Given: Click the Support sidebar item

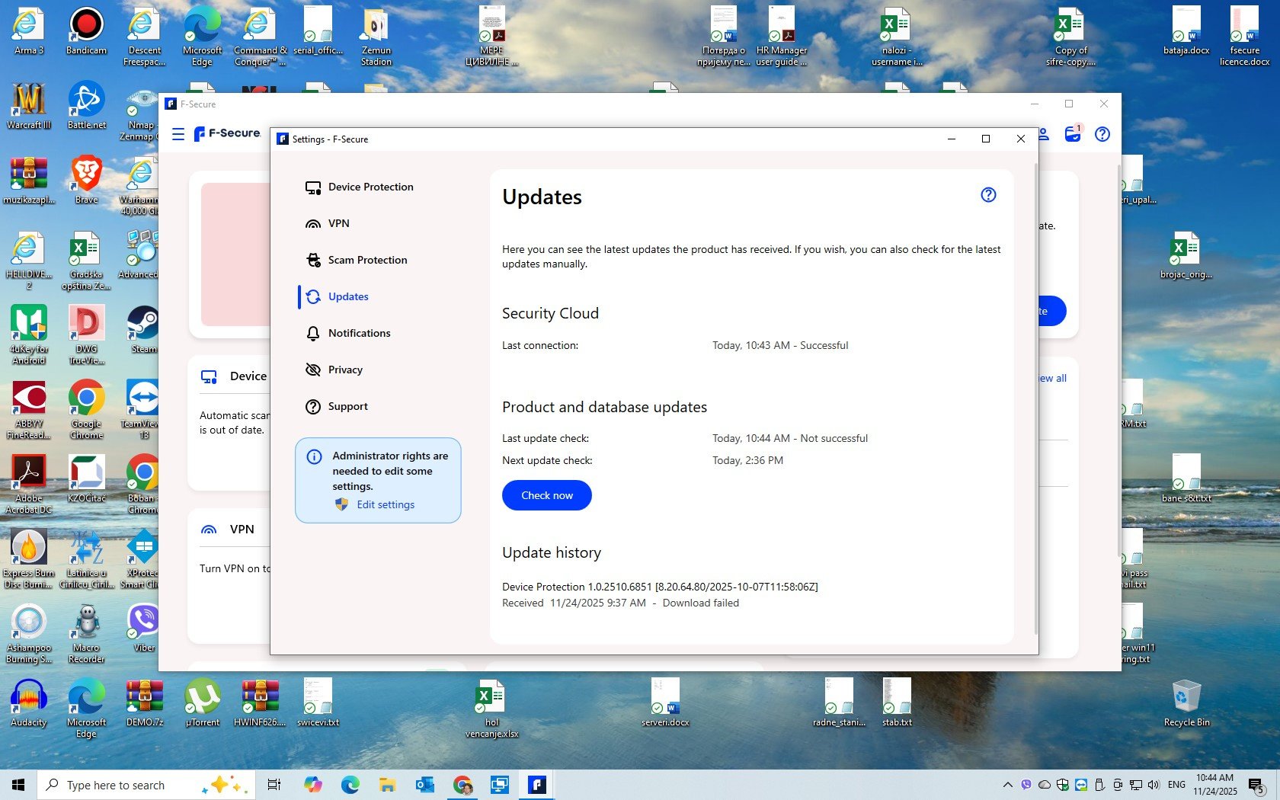Looking at the screenshot, I should (x=347, y=407).
